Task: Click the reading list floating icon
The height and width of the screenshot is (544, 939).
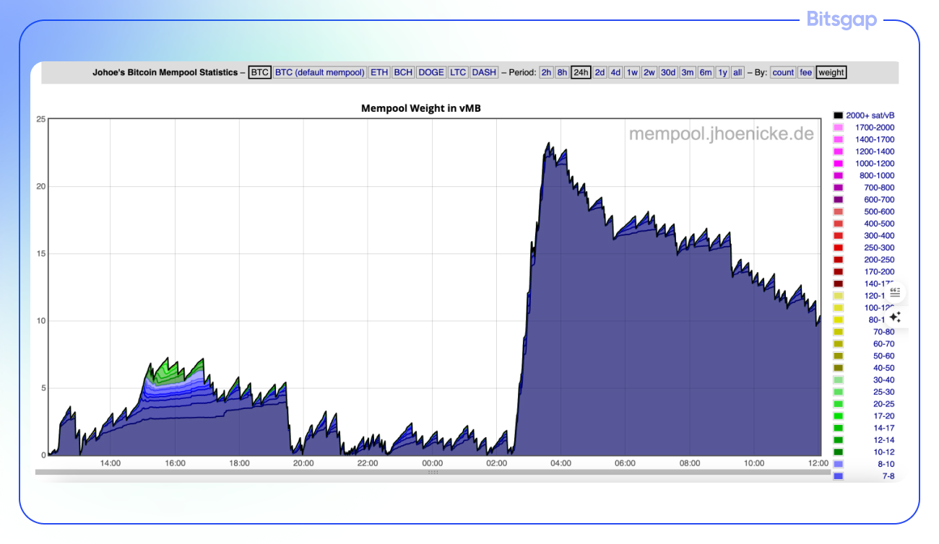Action: click(x=895, y=292)
